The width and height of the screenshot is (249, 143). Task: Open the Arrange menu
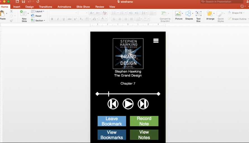pyautogui.click(x=210, y=15)
